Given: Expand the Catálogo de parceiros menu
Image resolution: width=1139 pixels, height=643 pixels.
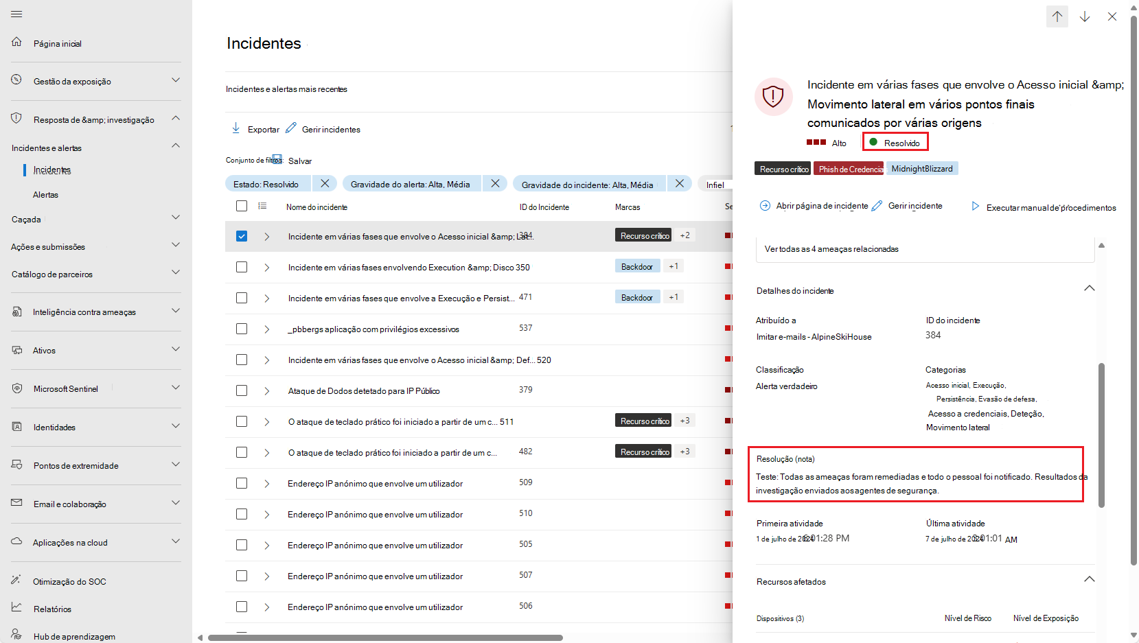Looking at the screenshot, I should tap(176, 272).
